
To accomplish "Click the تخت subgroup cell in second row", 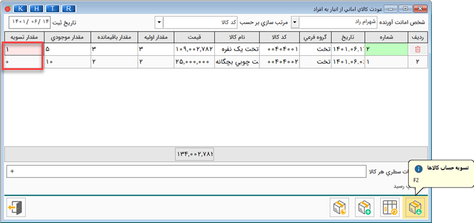I will (315, 62).
